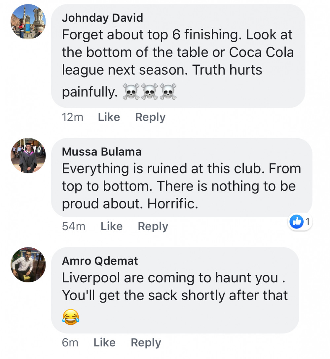Select the 6m timestamp
Screen dimensions: 330x359
tap(70, 342)
